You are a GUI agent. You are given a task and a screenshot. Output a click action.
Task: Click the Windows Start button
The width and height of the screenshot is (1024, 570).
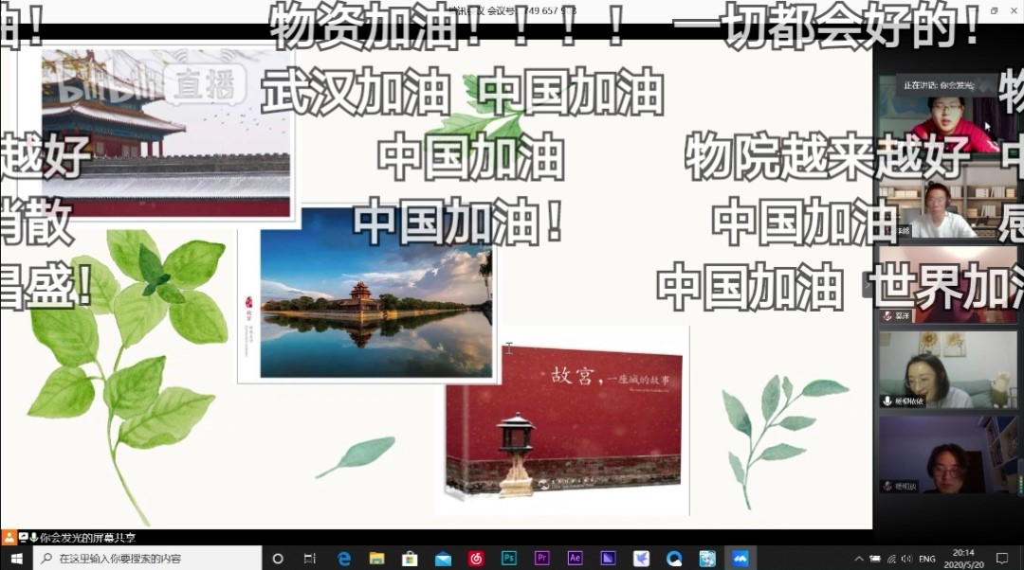point(16,559)
